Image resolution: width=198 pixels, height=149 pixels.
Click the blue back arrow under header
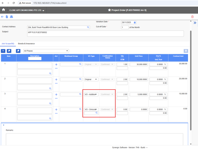pos(2,17)
